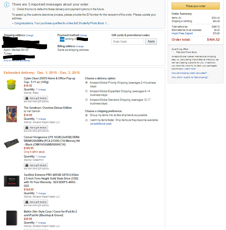Click gift icon on Cyber Clean gift receipt

point(27,98)
